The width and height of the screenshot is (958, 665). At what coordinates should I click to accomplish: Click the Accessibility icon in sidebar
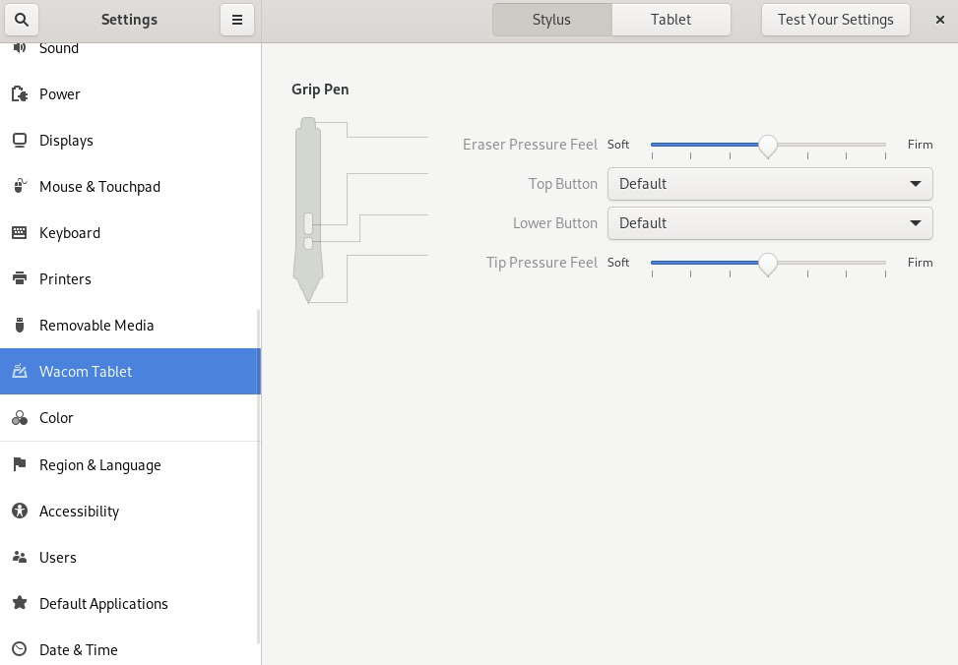tap(20, 512)
